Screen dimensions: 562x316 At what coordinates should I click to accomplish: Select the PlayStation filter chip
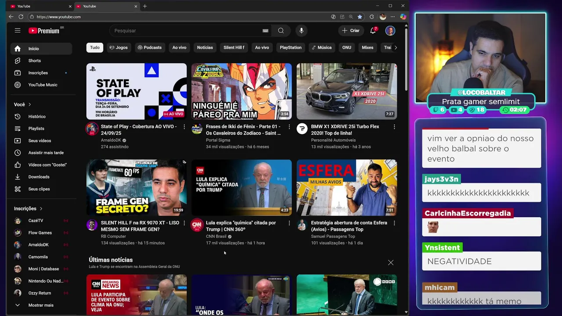(291, 47)
